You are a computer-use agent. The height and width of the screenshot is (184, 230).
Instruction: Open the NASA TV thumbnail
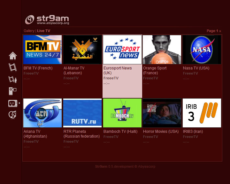tap(202, 50)
